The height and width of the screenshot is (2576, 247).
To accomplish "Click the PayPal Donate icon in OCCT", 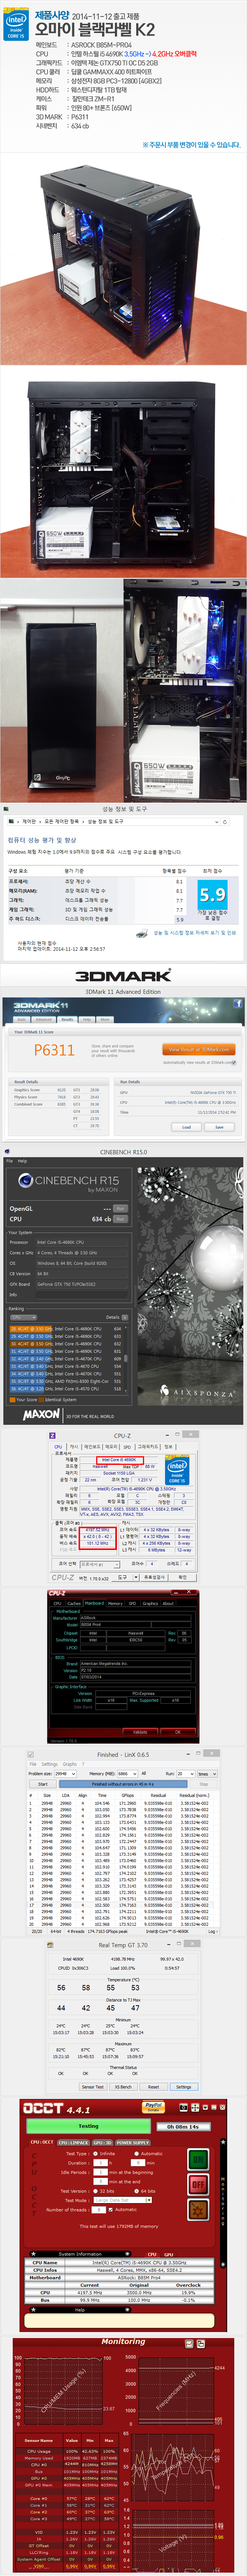I will [x=153, y=2107].
